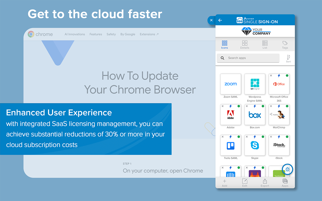
Task: Click the Box.com label text
Action: point(255,127)
